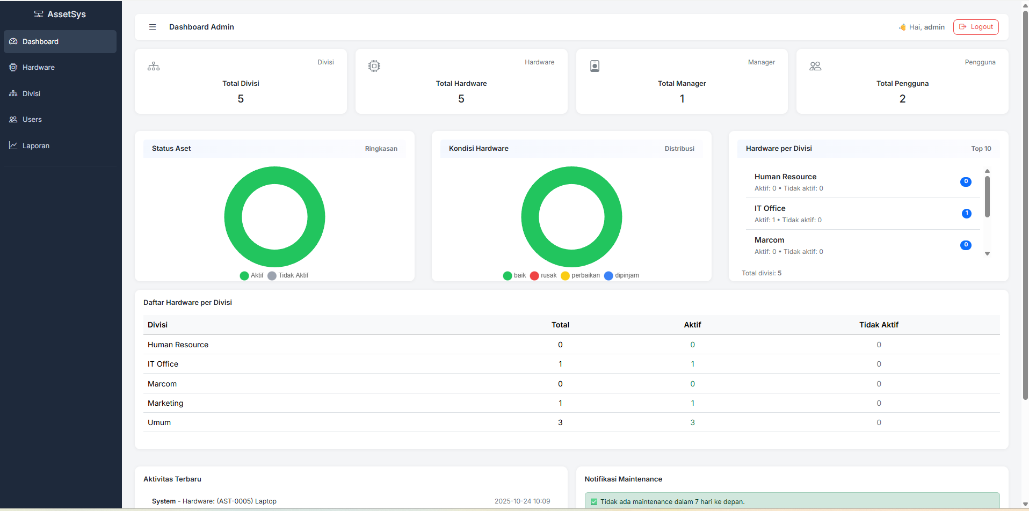The image size is (1029, 511).
Task: Toggle rusak legend in Kondisi Hardware
Action: click(x=543, y=275)
